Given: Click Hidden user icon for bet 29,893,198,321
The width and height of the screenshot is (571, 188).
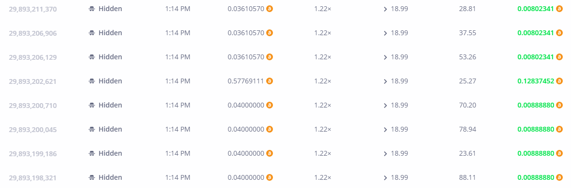Looking at the screenshot, I should point(92,178).
